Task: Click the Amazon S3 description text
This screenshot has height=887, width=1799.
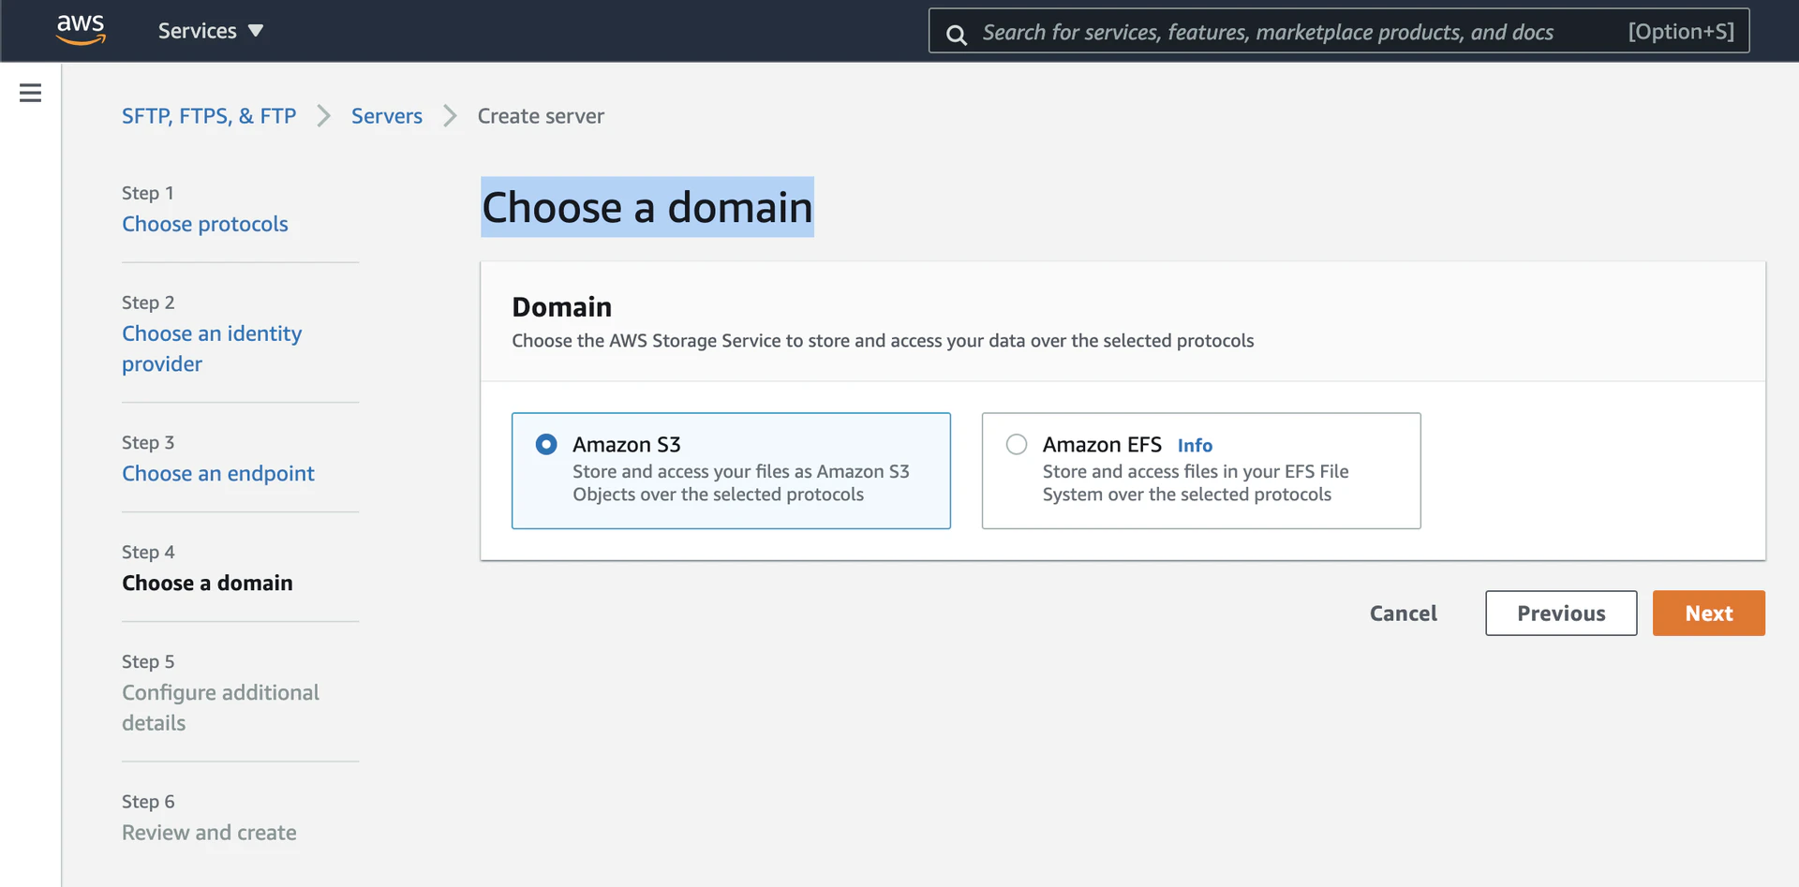Action: [741, 483]
